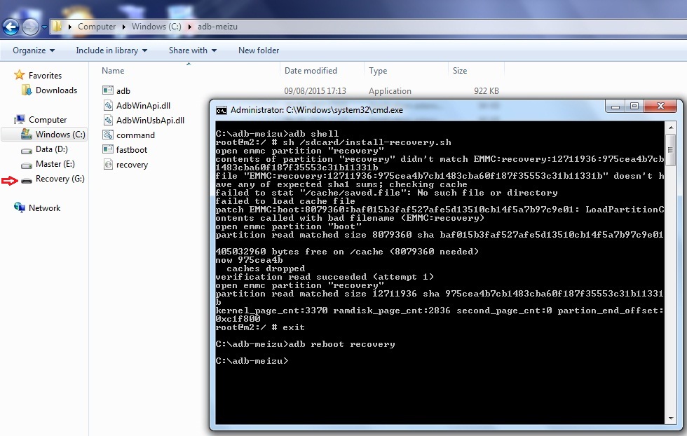687x436 pixels.
Task: Sort files by the Name column header
Action: pyautogui.click(x=112, y=71)
